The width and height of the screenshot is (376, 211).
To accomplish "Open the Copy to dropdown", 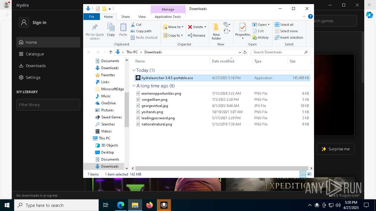I will [173, 35].
